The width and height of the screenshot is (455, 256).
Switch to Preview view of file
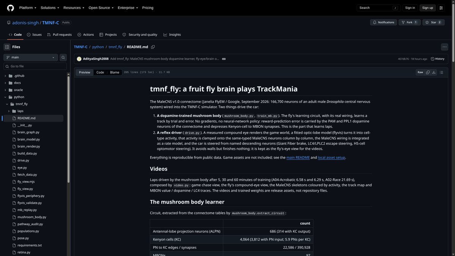pos(85,72)
